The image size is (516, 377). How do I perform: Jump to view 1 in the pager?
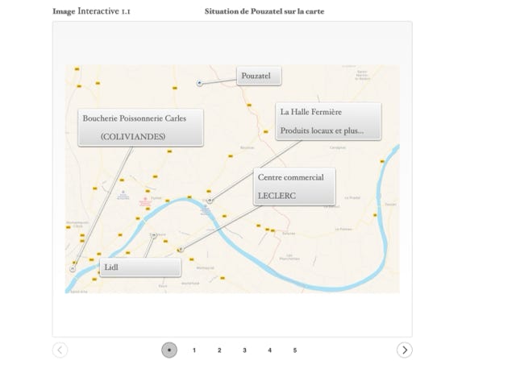(x=194, y=350)
